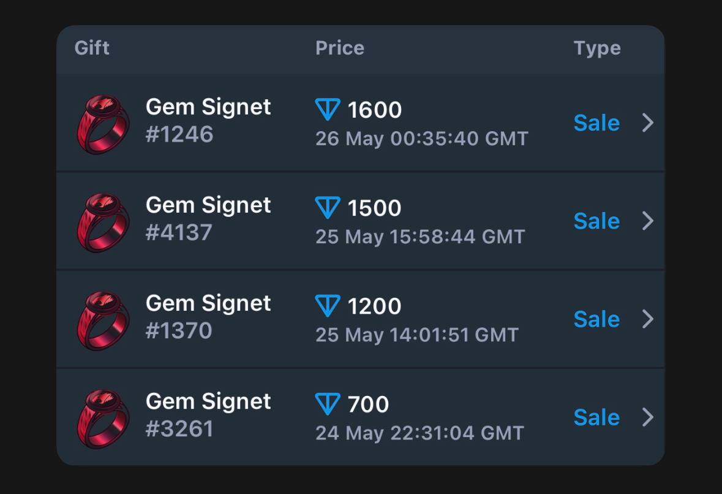Expand the #1246 sale row chevron
This screenshot has height=494, width=722.
click(648, 123)
